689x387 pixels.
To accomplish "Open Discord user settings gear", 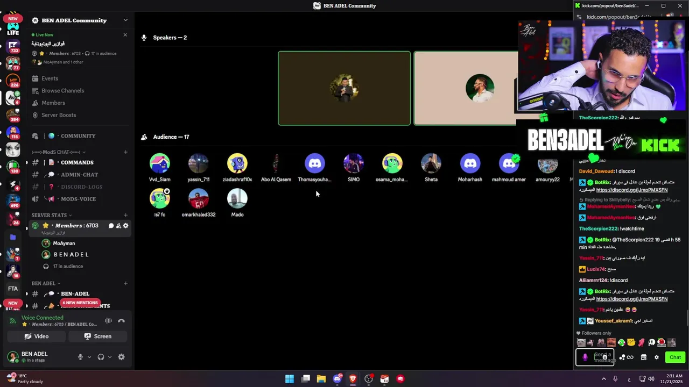I will (x=121, y=357).
